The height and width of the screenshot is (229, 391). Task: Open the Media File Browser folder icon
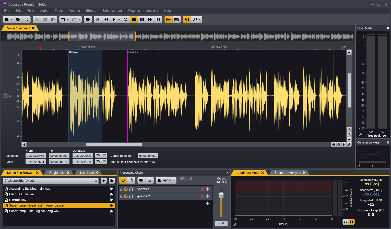pyautogui.click(x=112, y=180)
